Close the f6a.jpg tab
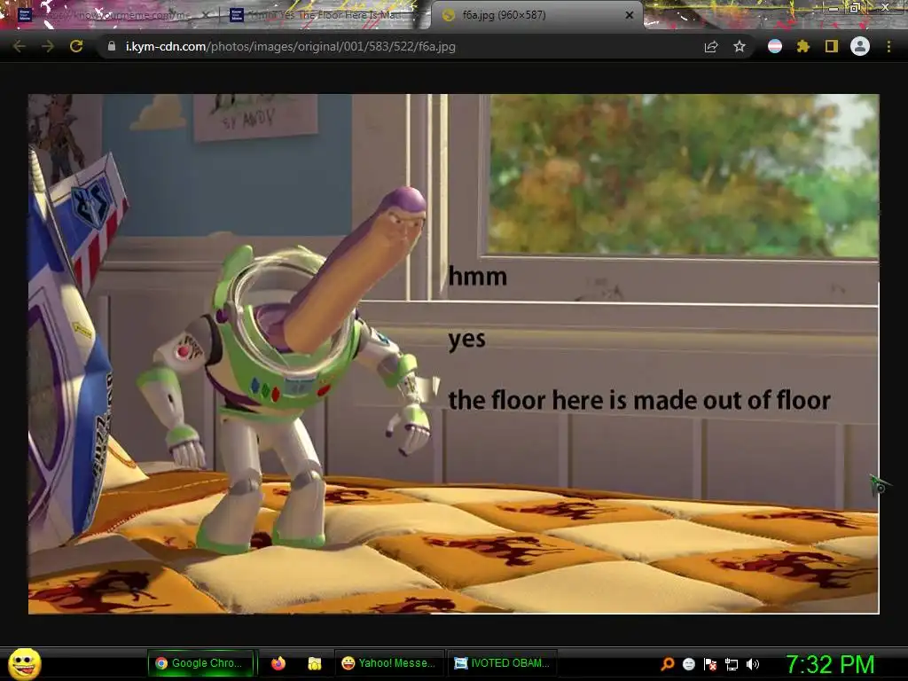The height and width of the screenshot is (681, 908). pyautogui.click(x=630, y=15)
